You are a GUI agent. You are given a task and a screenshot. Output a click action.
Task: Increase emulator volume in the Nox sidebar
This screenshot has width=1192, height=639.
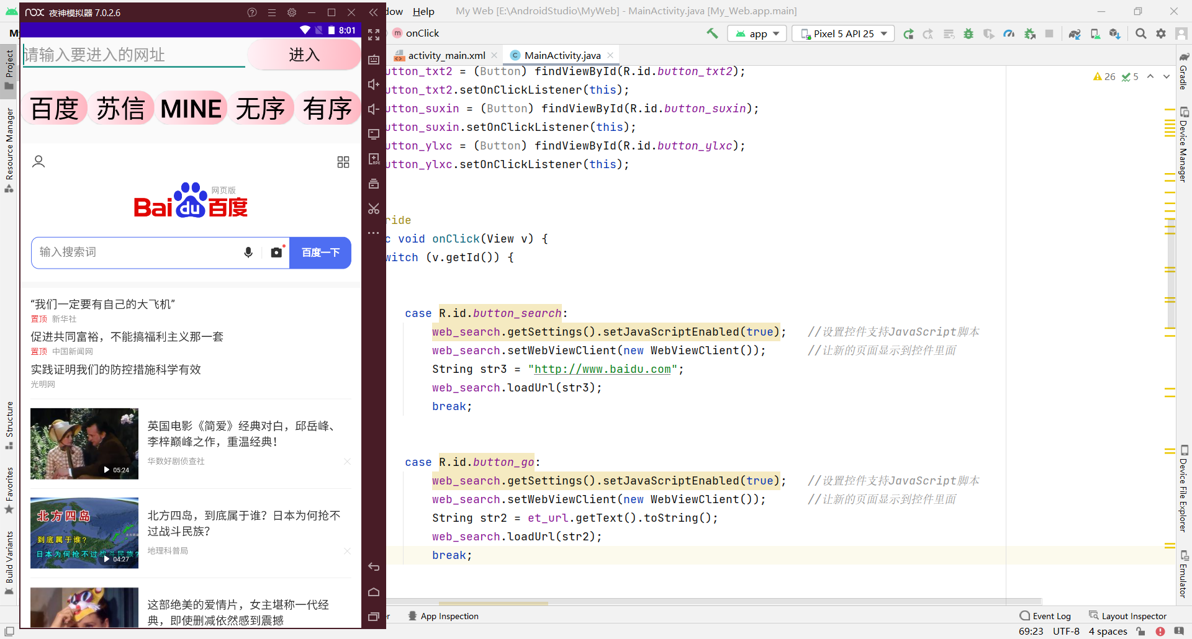pos(373,84)
